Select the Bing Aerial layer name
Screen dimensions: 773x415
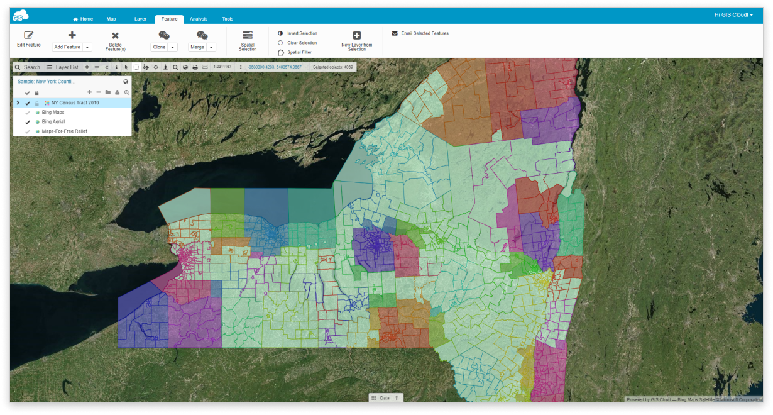click(53, 122)
